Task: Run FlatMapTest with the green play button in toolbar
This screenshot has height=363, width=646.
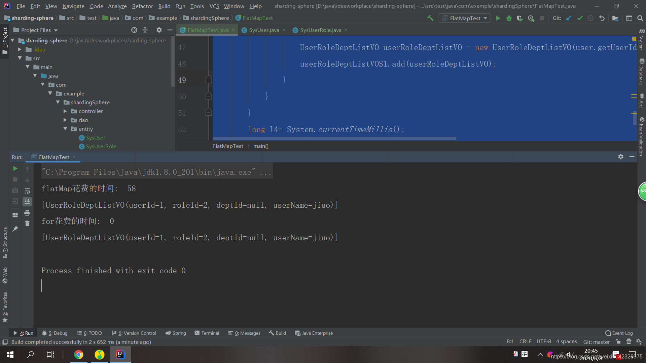Action: [498, 18]
